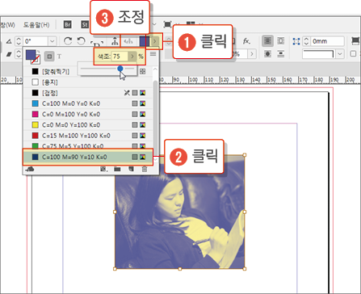361x294 pixels.
Task: Click the rotate 90° clockwise icon
Action: (68, 41)
